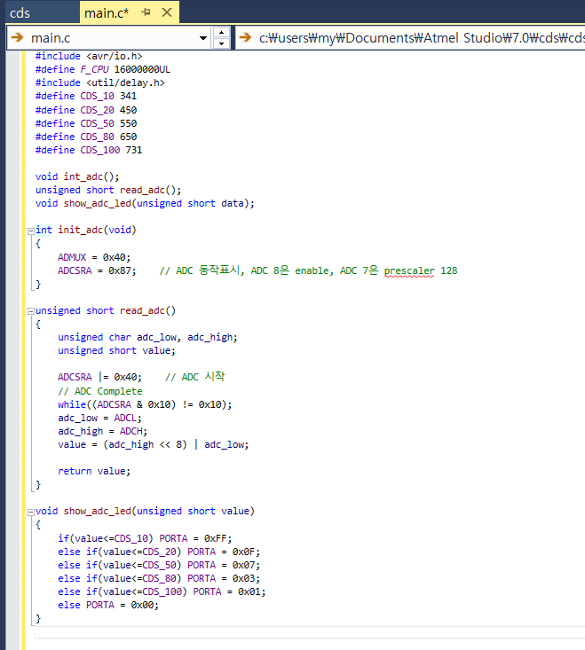Viewport: 585px width, 650px height.
Task: Open the main.c scope dropdown
Action: coord(203,38)
